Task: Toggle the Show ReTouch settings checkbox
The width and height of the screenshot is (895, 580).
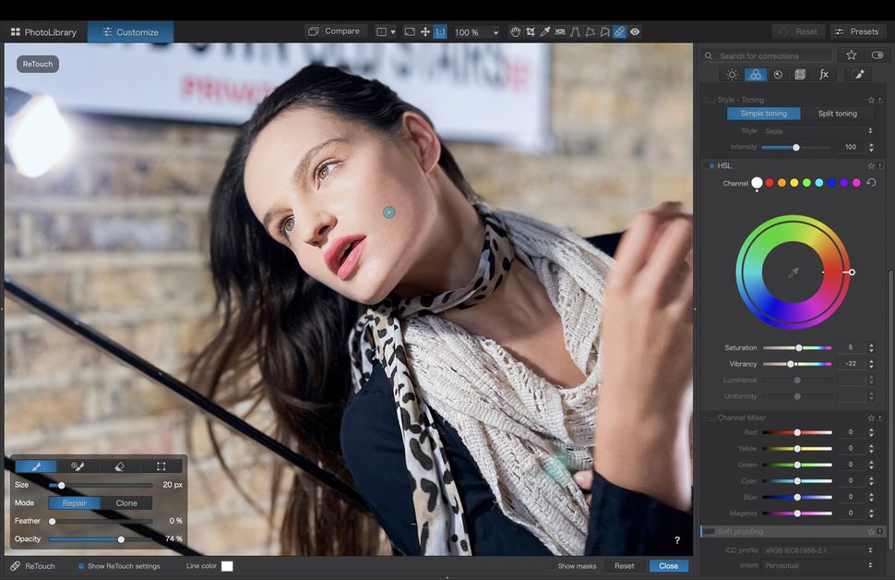Action: (x=81, y=566)
